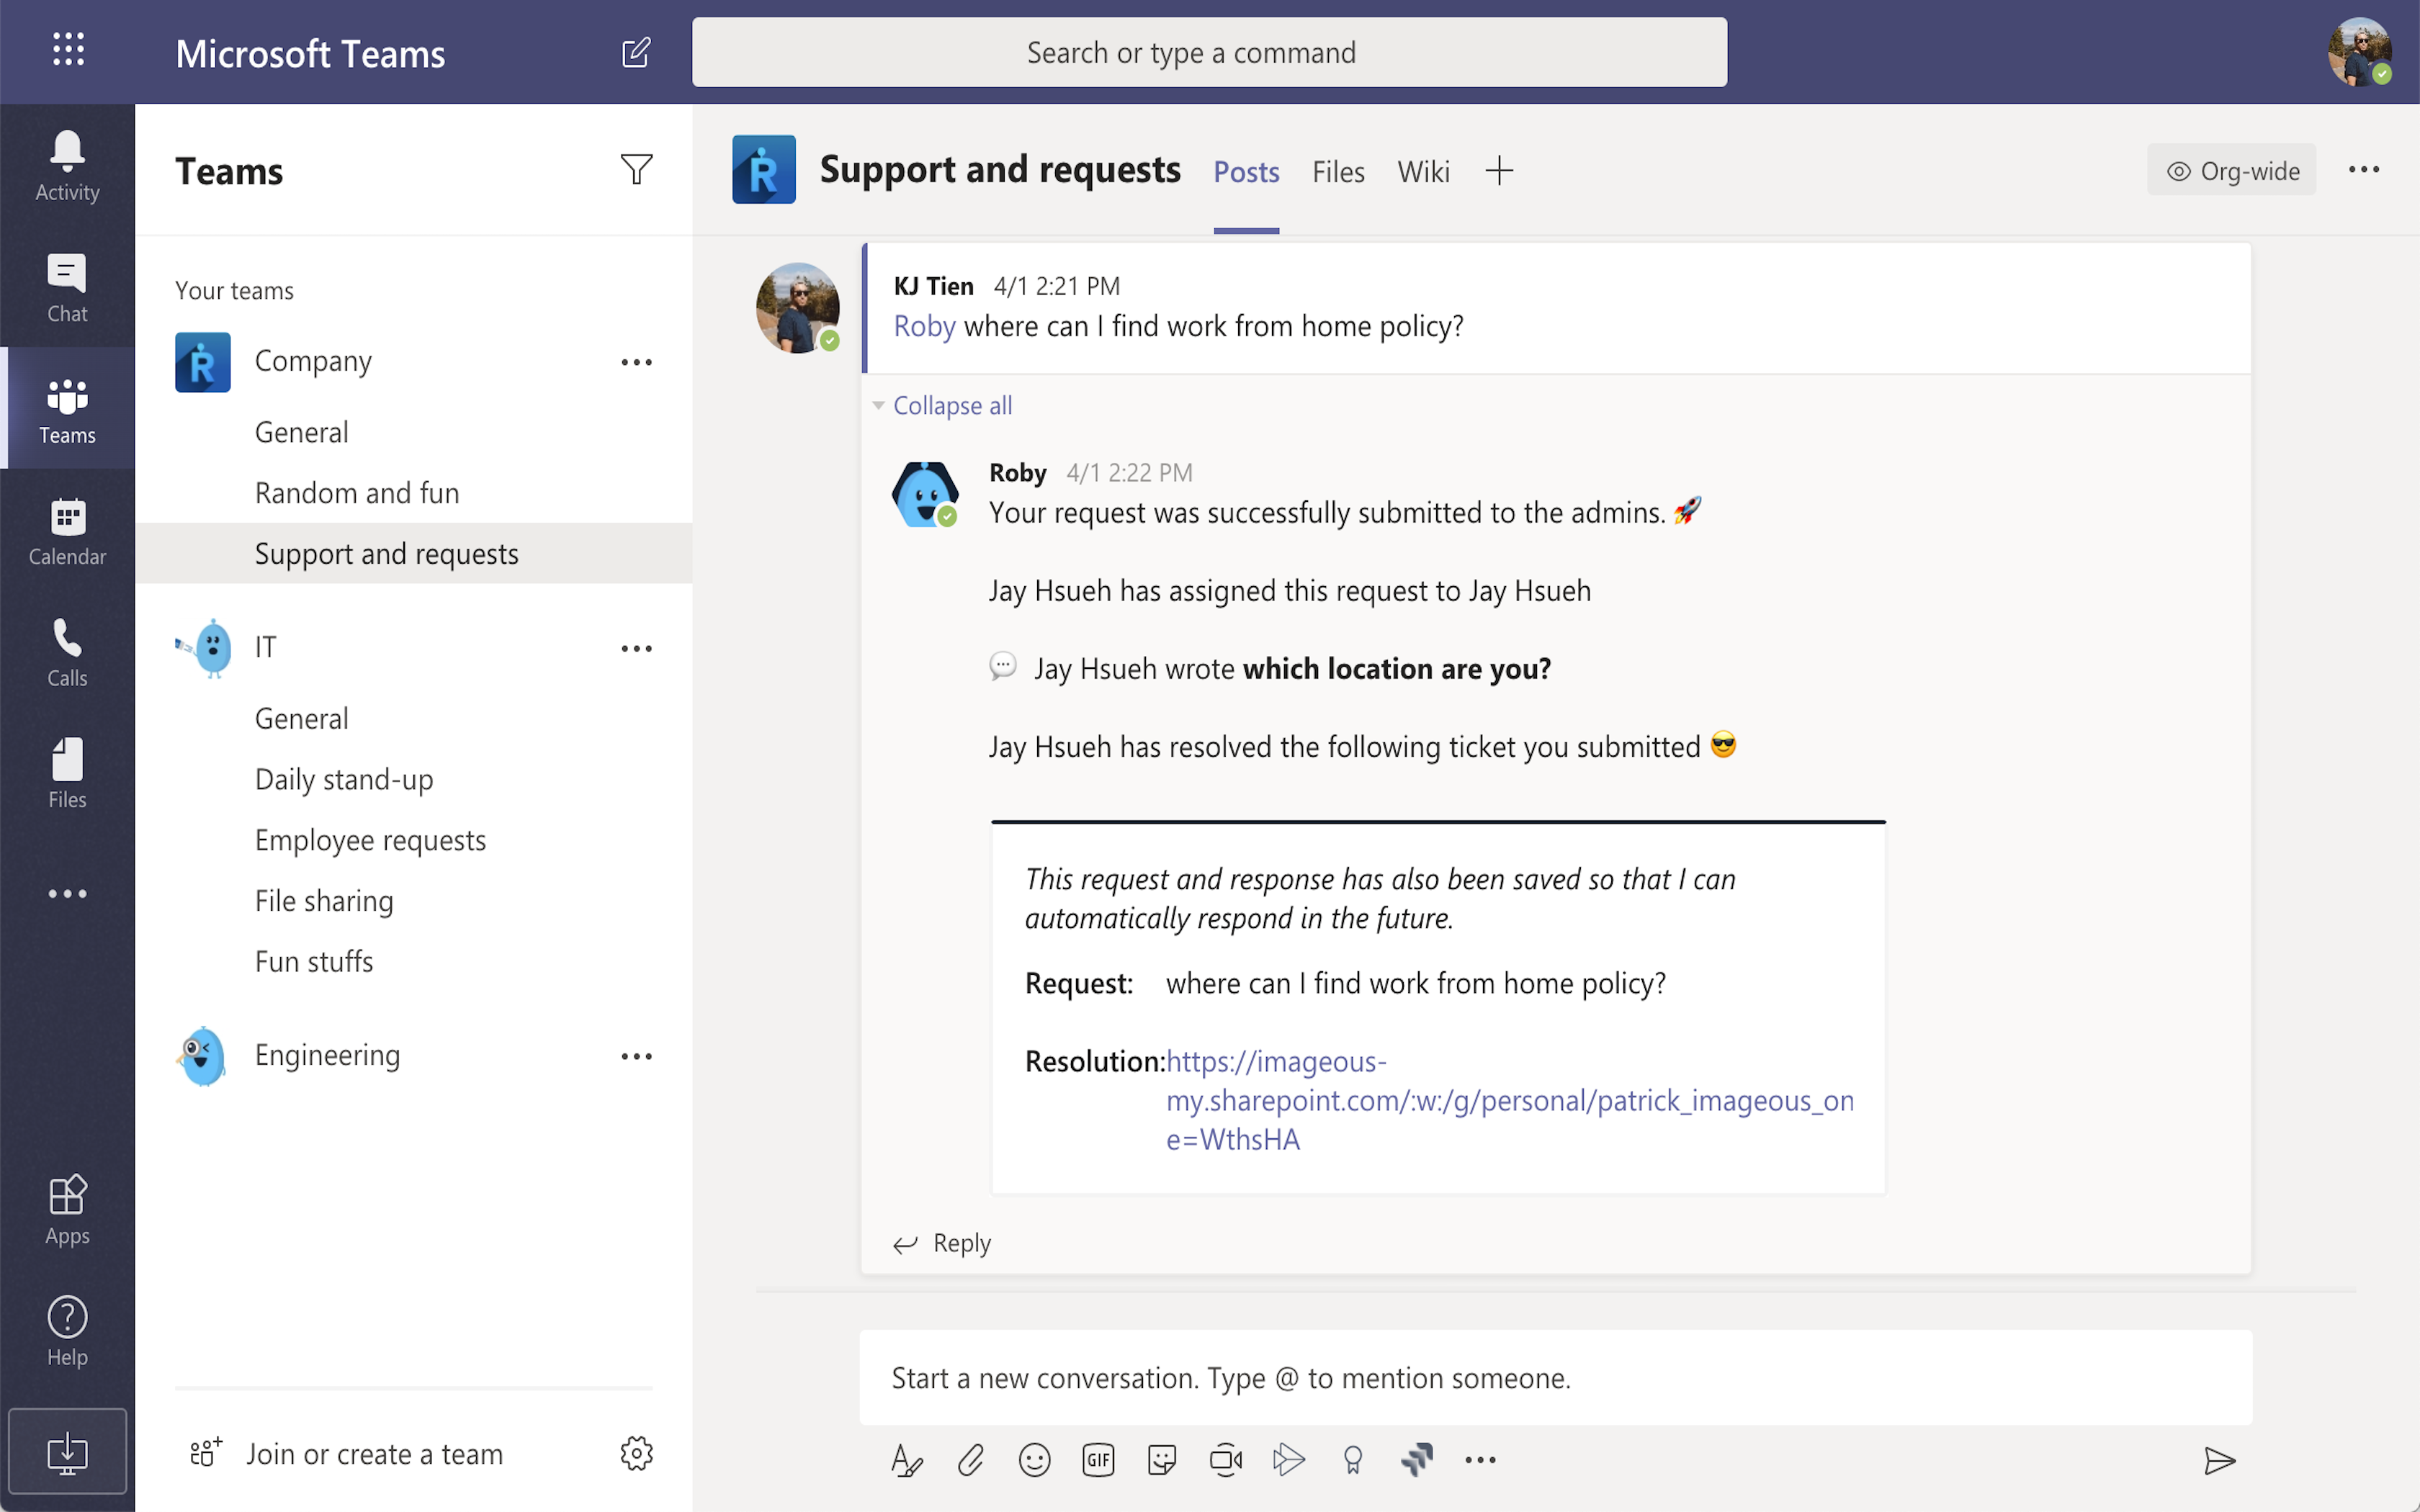This screenshot has width=2420, height=1512.
Task: Open Company team more options
Action: (636, 362)
